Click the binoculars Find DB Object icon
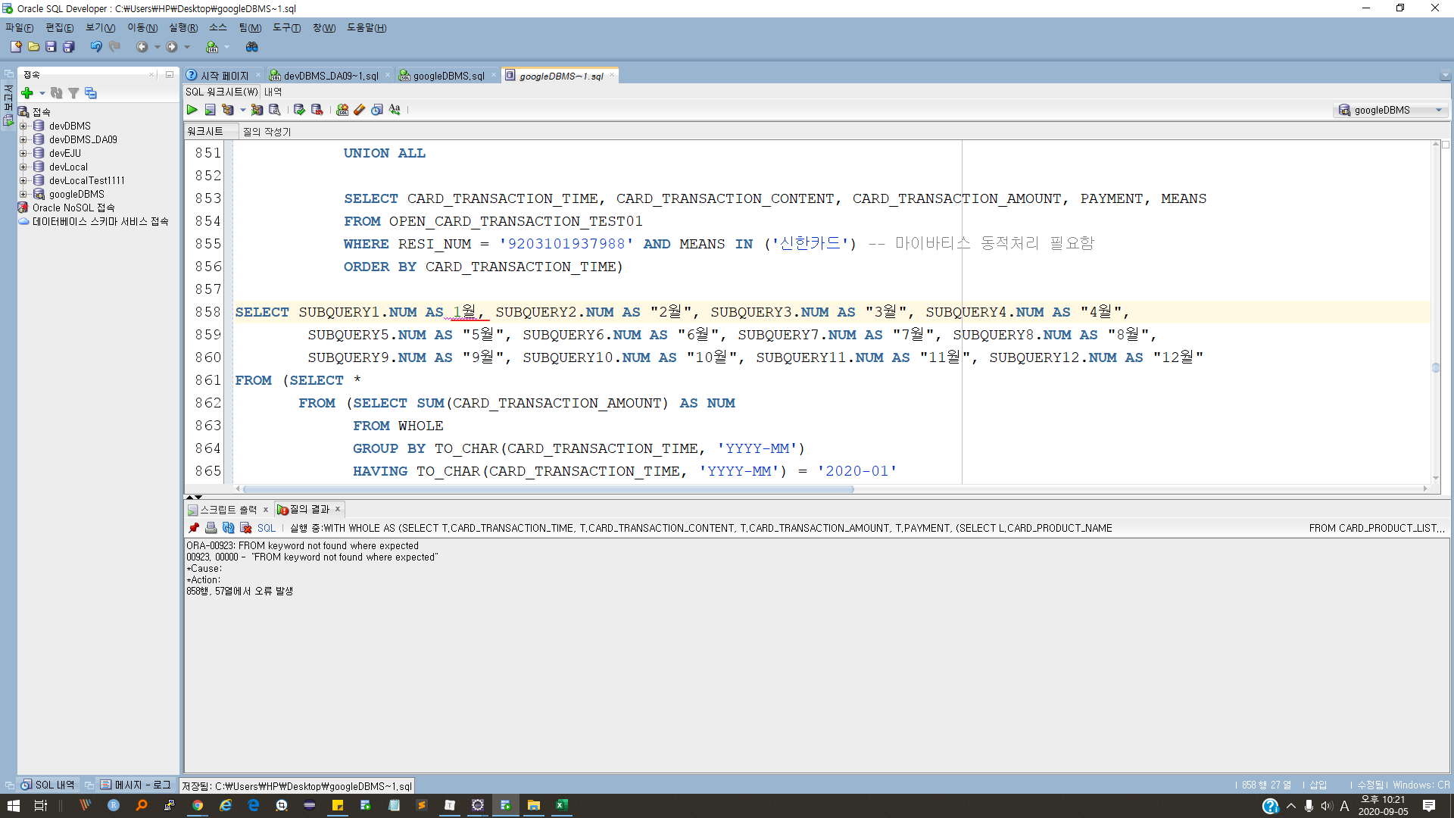 coord(252,47)
